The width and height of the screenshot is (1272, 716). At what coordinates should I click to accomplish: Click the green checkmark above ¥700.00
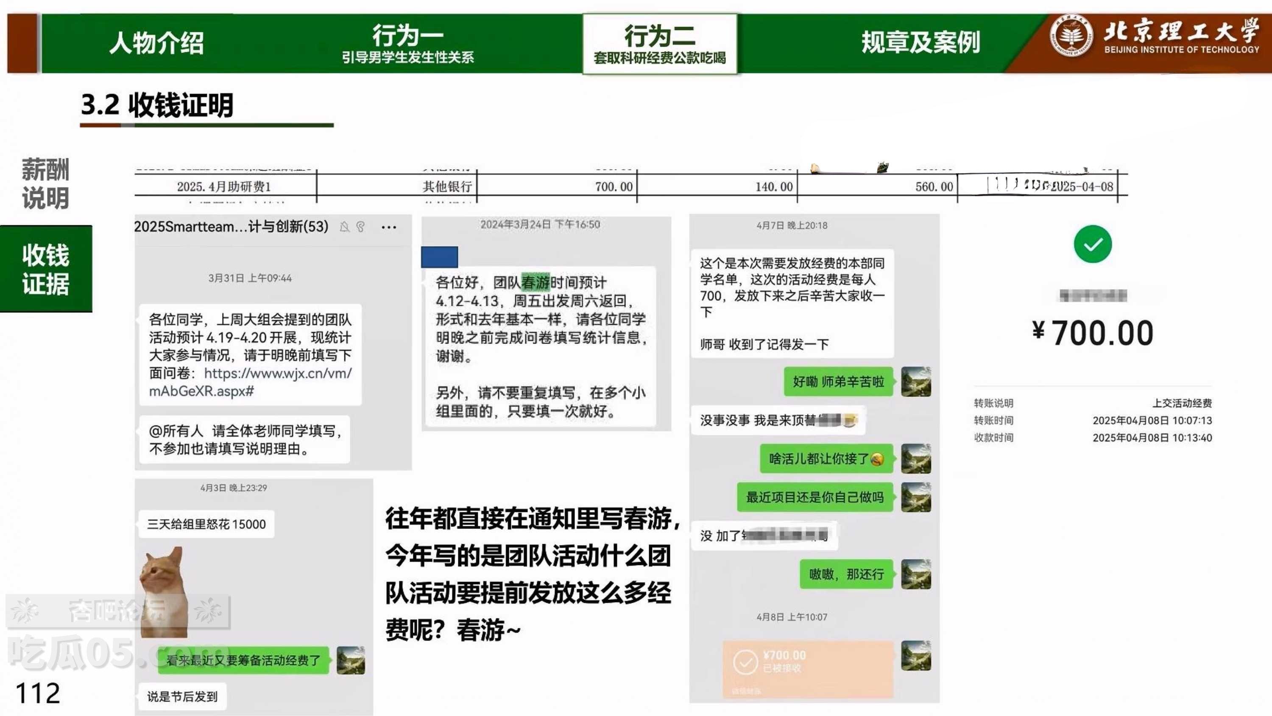(x=1092, y=244)
